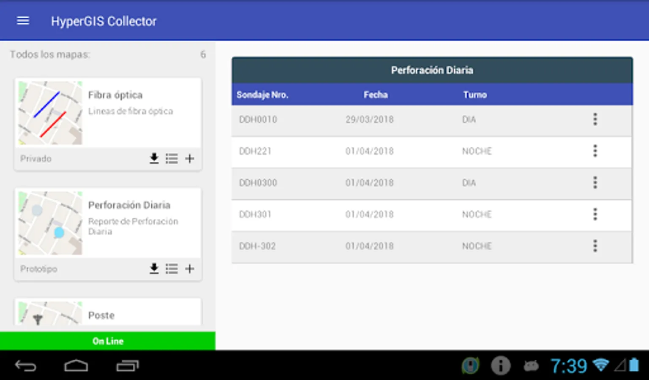Screen dimensions: 649x380
Task: Sort by Turno column header
Action: [x=475, y=95]
